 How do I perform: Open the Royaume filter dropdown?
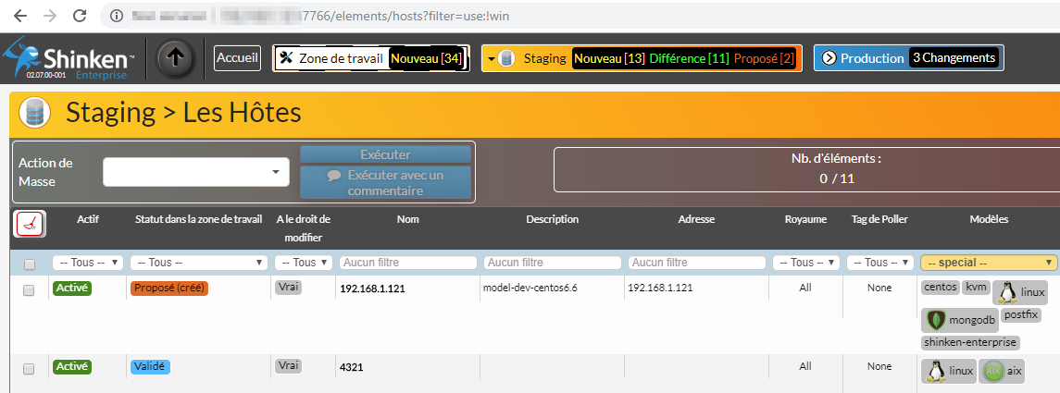click(805, 263)
